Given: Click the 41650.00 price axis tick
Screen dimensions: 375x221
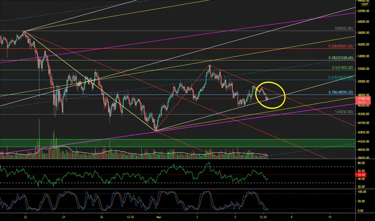Looking at the screenshot, I should [363, 141].
